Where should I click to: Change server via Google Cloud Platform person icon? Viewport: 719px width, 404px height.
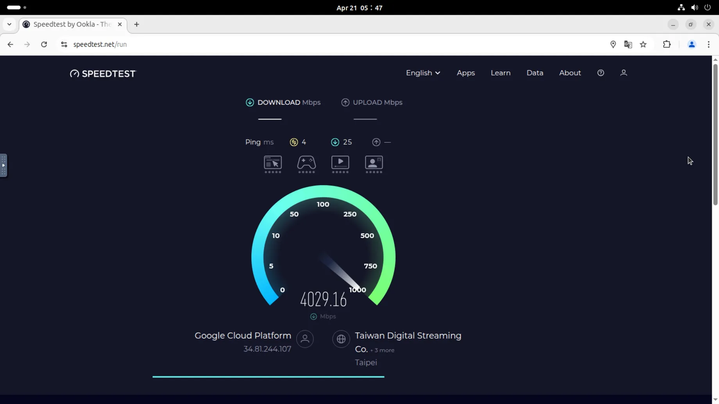pyautogui.click(x=305, y=339)
